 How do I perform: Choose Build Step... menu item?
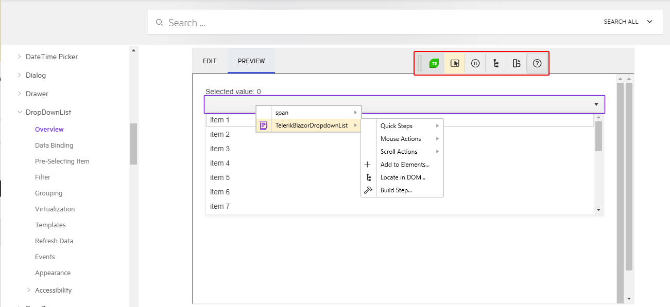click(402, 190)
